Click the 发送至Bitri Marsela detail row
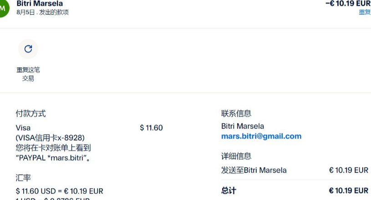Screen dimensions: 371x200 click(x=295, y=170)
